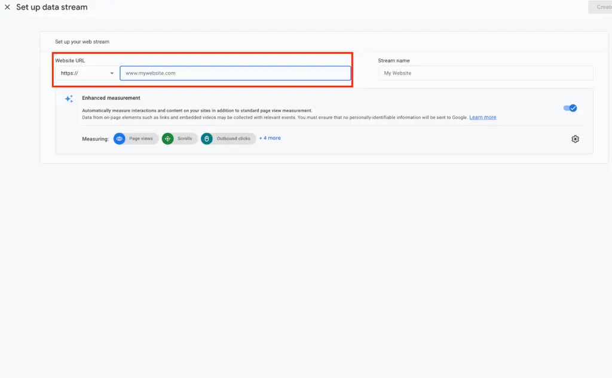The image size is (612, 378).
Task: Click the green Scrolls circle icon
Action: 167,138
